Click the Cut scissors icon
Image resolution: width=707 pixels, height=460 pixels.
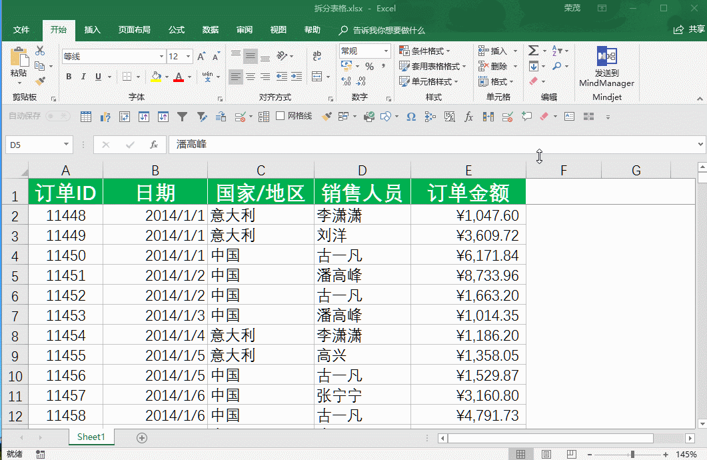point(40,51)
